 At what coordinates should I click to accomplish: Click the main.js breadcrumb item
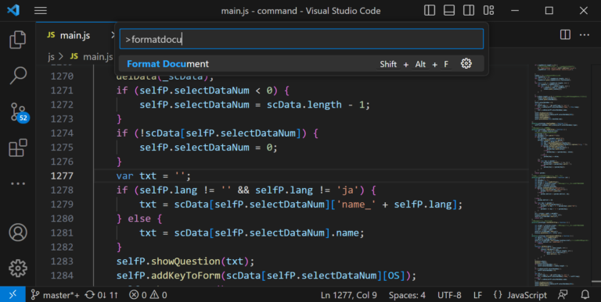tap(92, 57)
